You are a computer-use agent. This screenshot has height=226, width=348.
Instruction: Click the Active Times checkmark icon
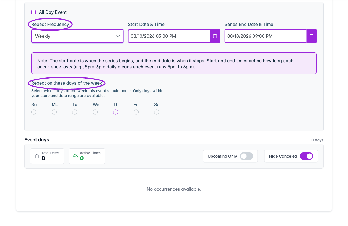coord(76,156)
